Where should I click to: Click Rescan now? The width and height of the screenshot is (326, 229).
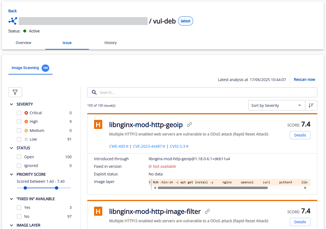click(x=304, y=79)
